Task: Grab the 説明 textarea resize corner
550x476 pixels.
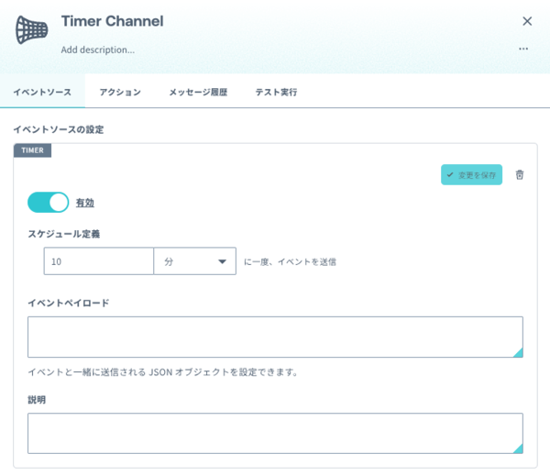Action: (519, 449)
